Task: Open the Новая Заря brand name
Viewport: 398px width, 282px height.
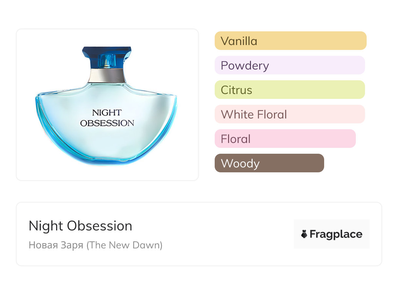Action: (56, 245)
